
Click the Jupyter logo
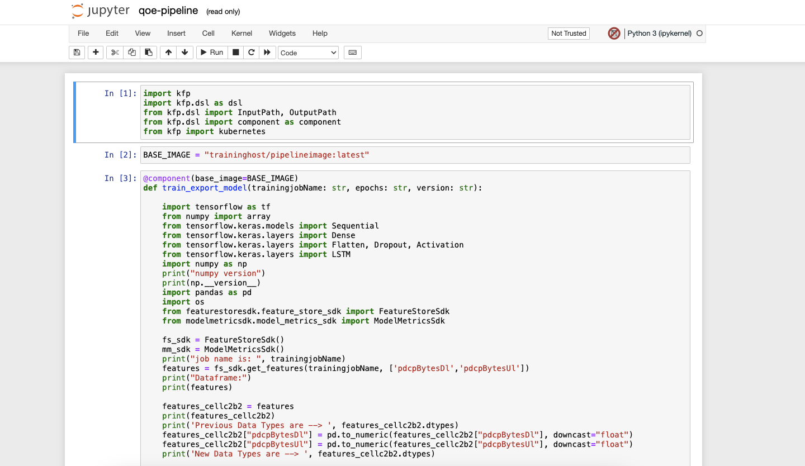click(101, 11)
